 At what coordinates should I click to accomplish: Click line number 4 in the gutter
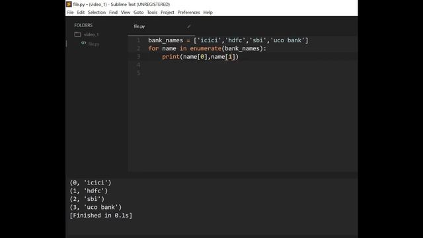139,65
